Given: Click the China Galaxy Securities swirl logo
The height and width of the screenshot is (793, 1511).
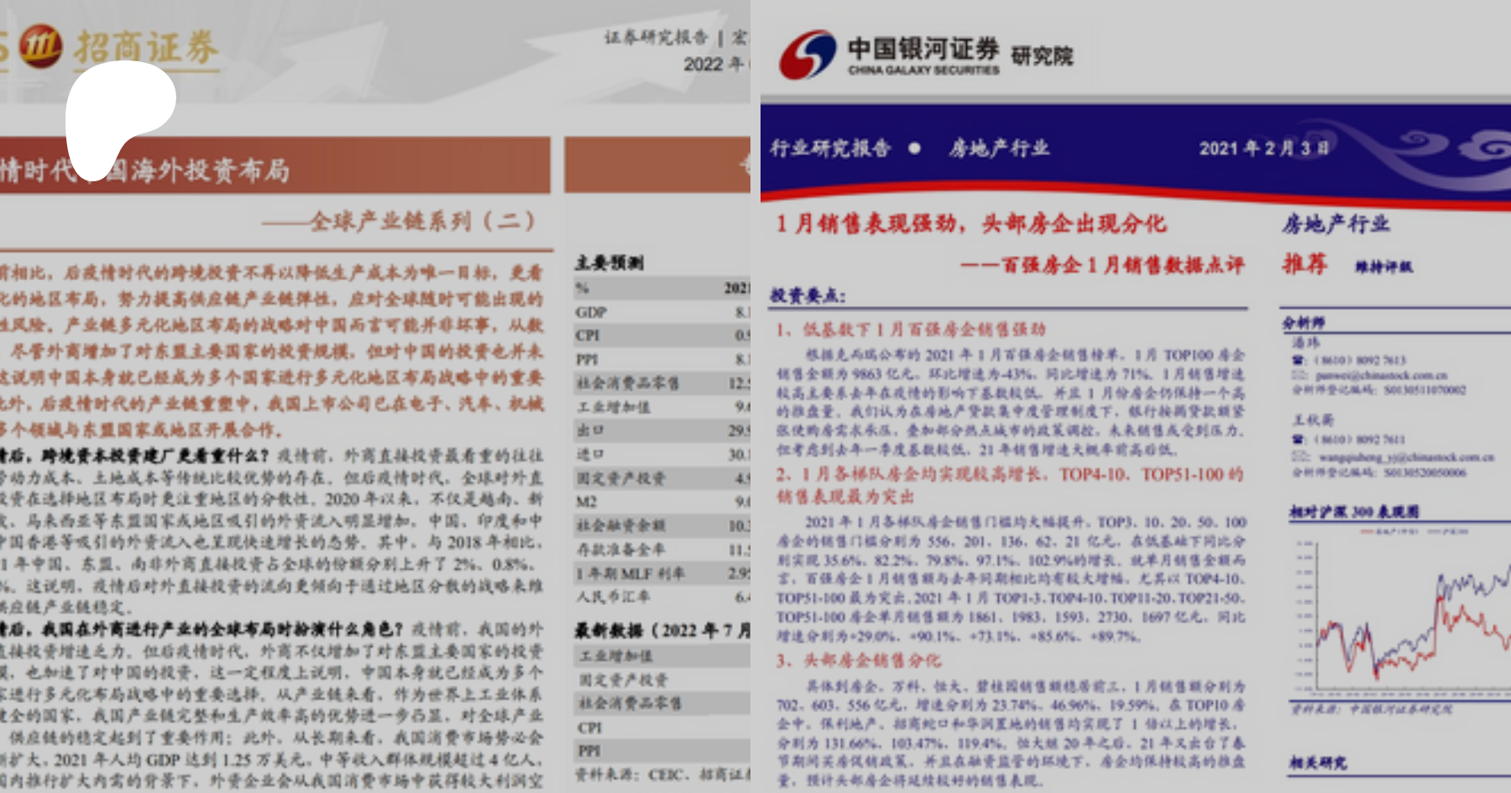Looking at the screenshot, I should [807, 55].
